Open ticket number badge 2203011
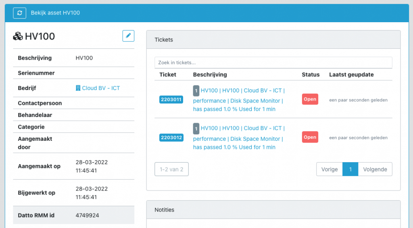Viewport: 413px width, 228px height. tap(171, 100)
